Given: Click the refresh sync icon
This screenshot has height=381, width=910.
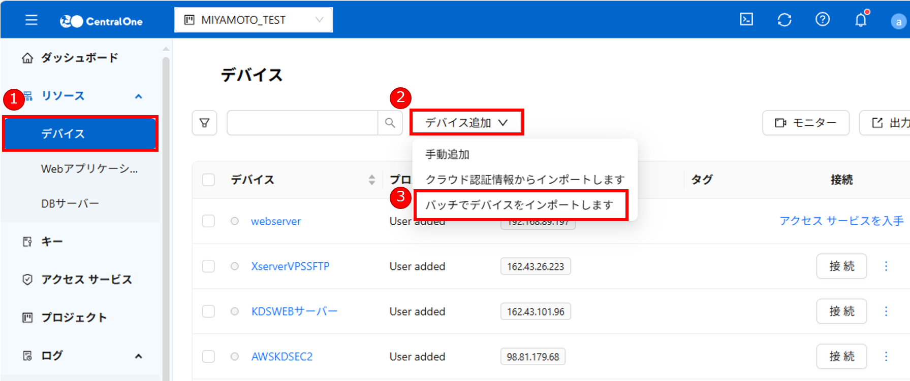Looking at the screenshot, I should (784, 20).
